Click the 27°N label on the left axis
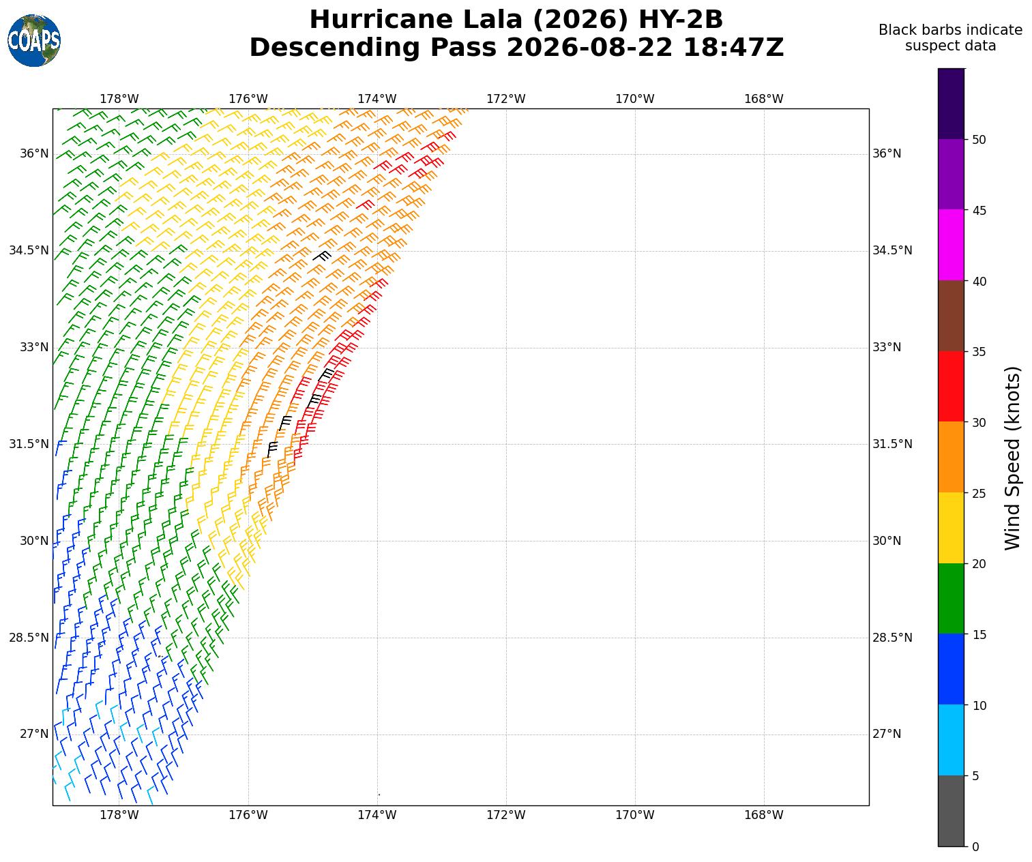Image resolution: width=1032 pixels, height=862 pixels. click(x=34, y=734)
